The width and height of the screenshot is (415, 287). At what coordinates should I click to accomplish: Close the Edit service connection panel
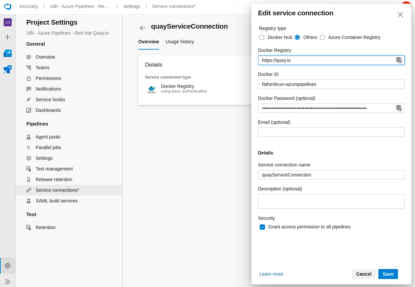click(400, 15)
